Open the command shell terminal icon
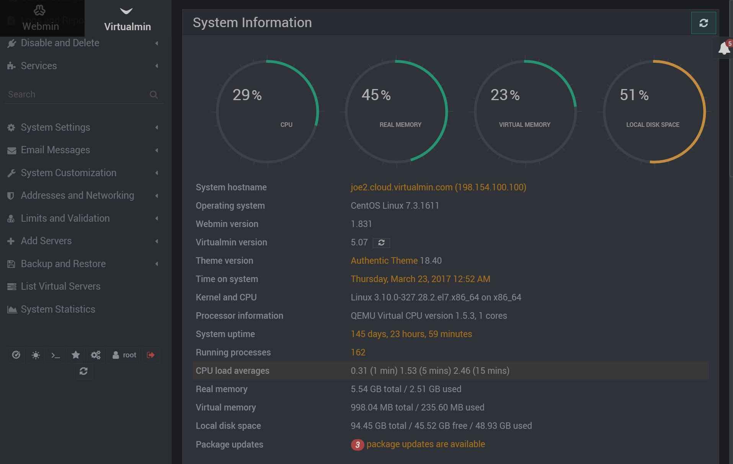This screenshot has height=464, width=733. 56,355
